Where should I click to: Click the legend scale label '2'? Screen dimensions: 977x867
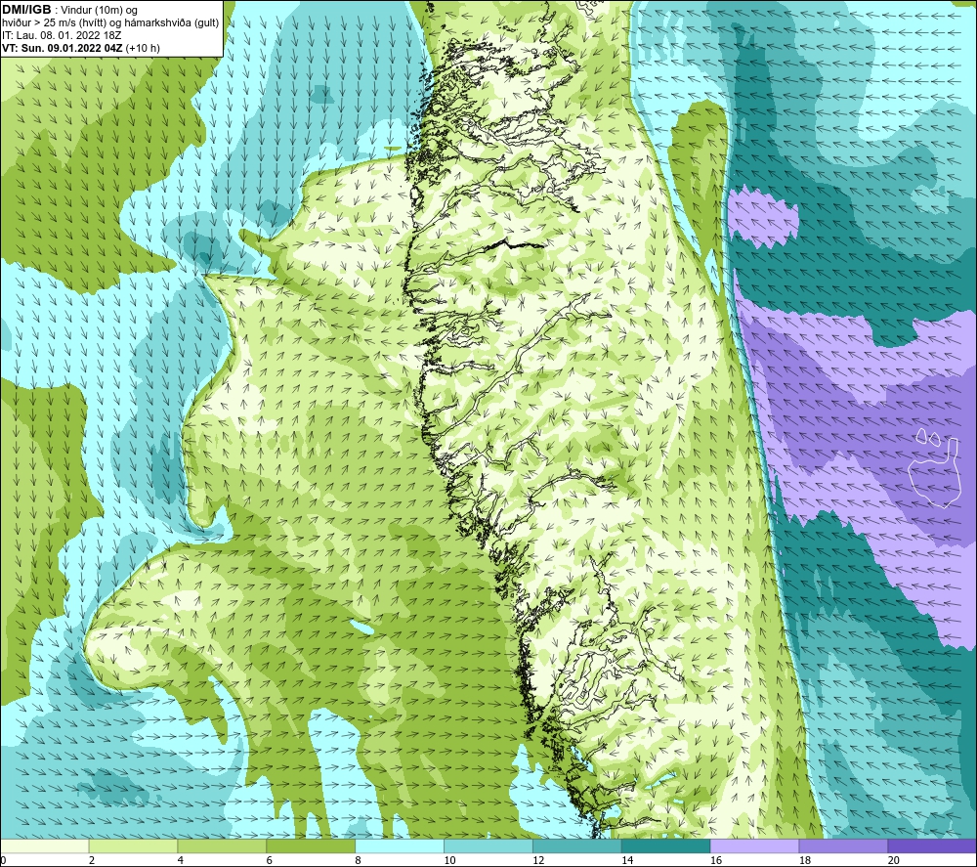click(x=92, y=860)
